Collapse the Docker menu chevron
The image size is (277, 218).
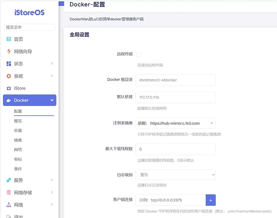tap(52, 100)
